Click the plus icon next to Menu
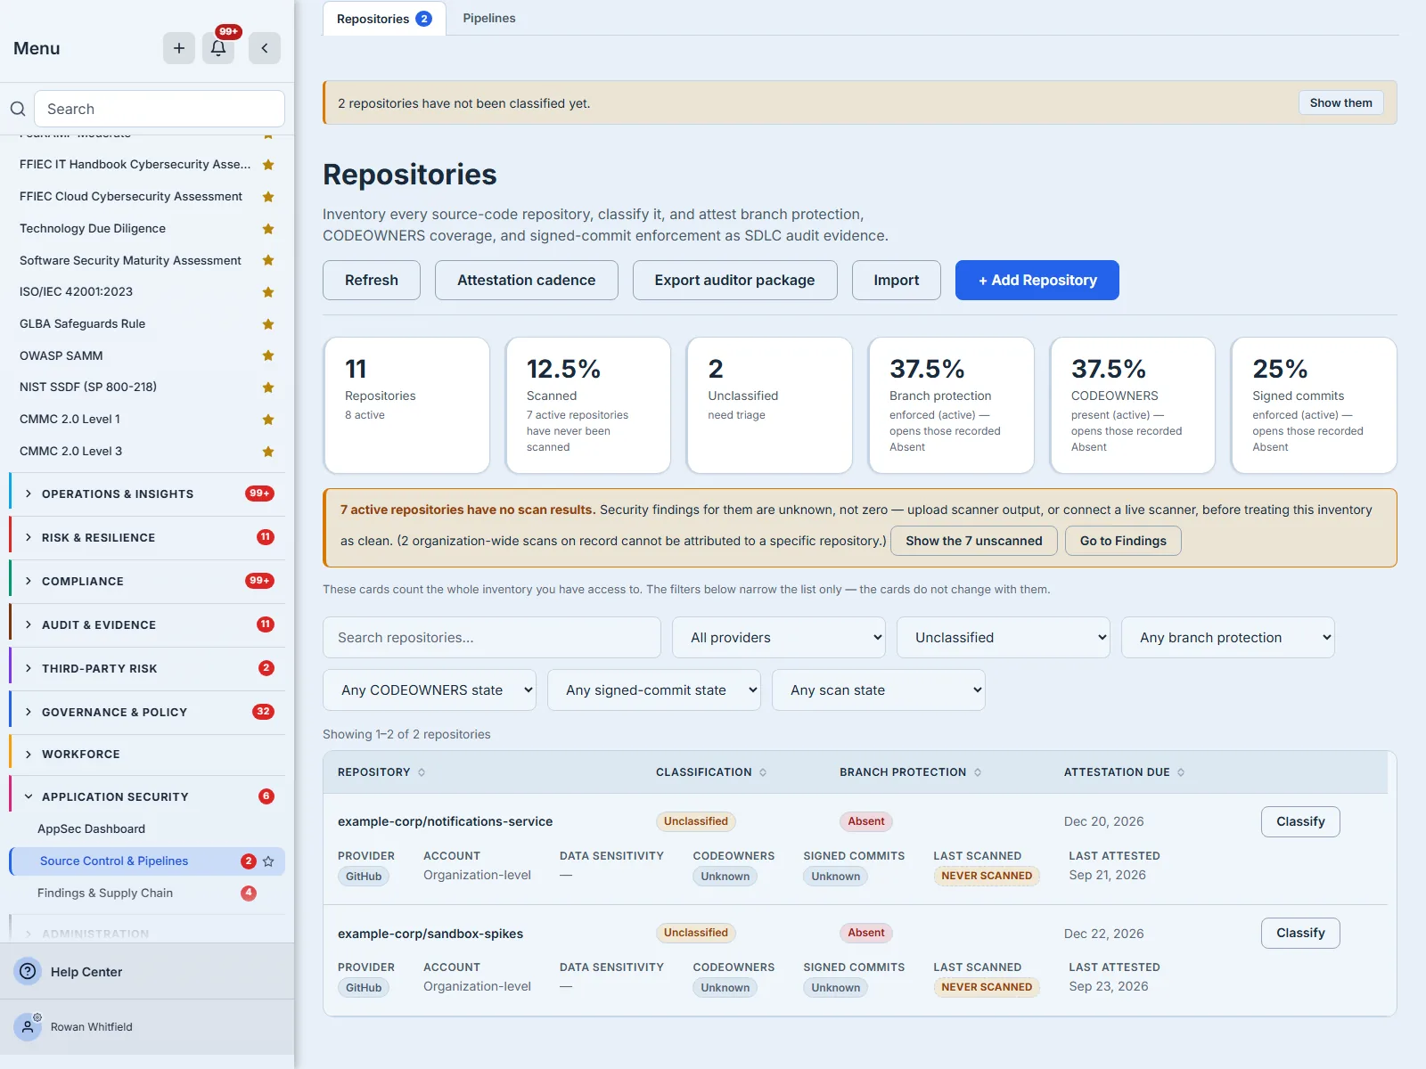 pyautogui.click(x=179, y=48)
